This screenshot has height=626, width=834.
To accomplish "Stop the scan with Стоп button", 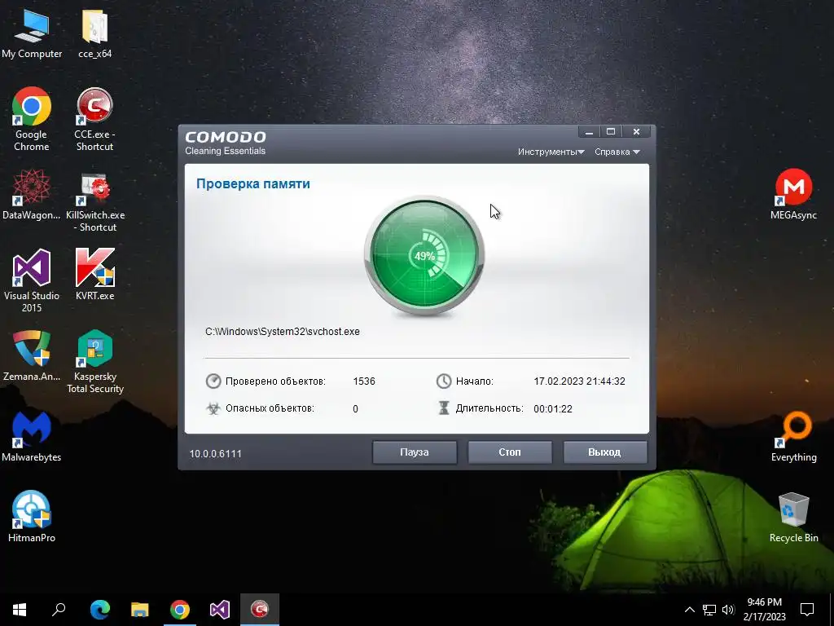I will [510, 452].
